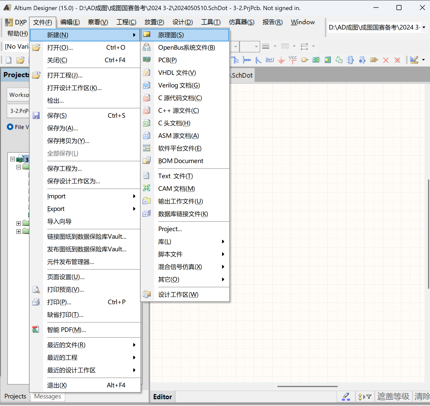Click the BOM Document icon

[x=147, y=161]
